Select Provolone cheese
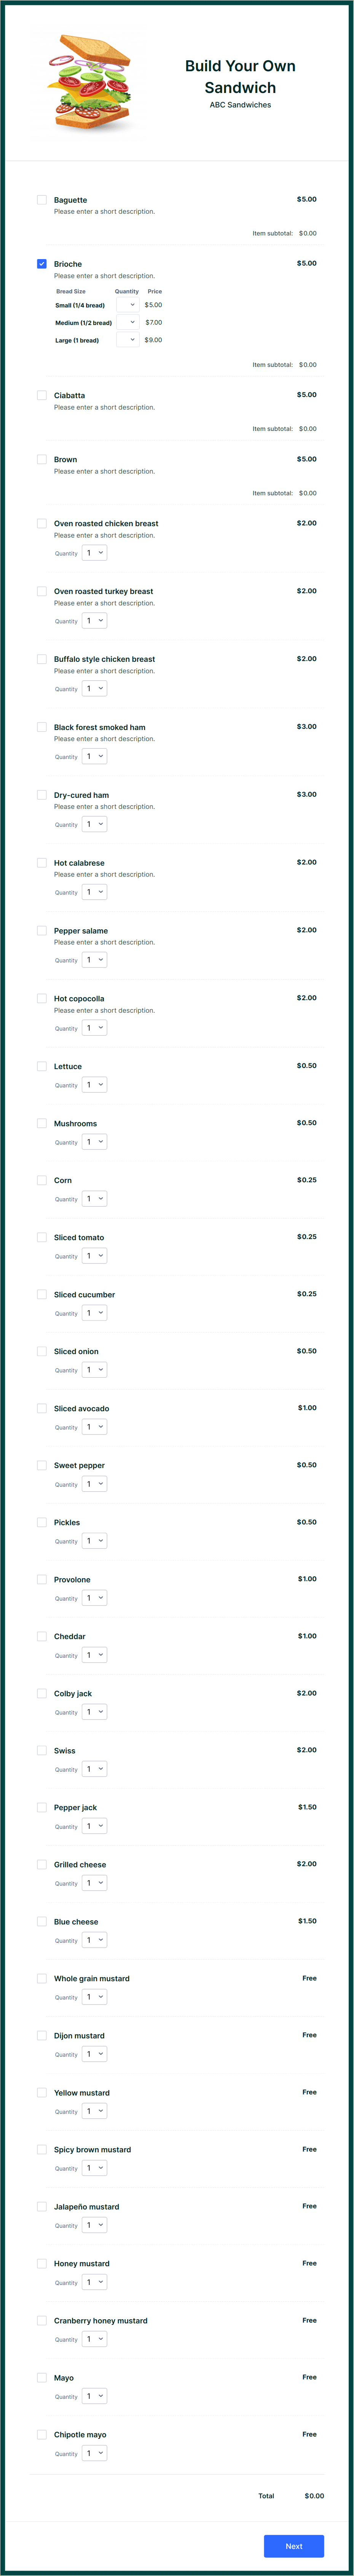 pos(41,1579)
